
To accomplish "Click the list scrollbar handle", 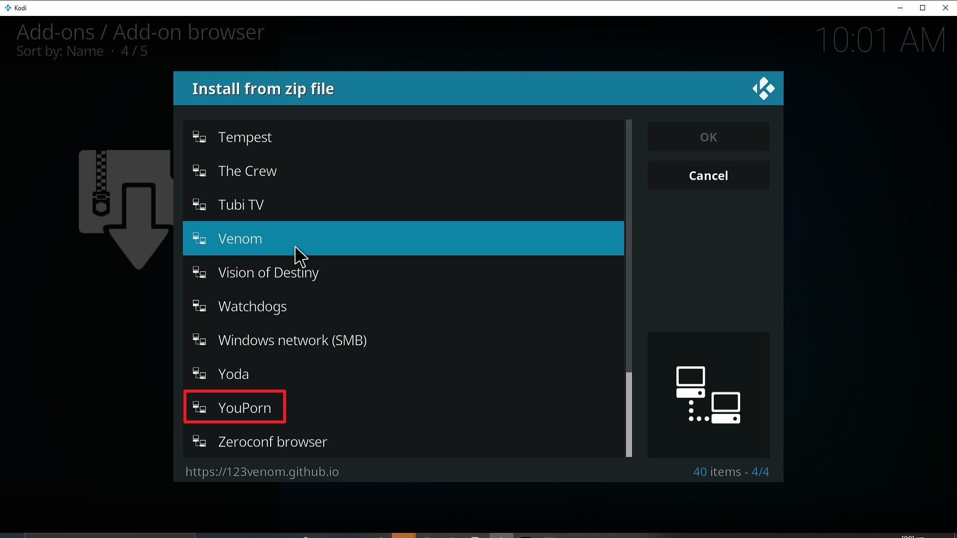I will pyautogui.click(x=629, y=414).
